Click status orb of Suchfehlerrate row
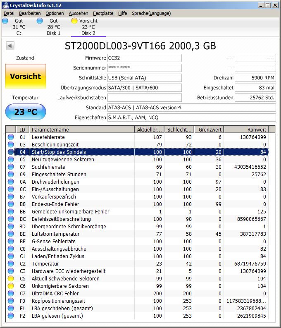281x328 pixels. 11,167
